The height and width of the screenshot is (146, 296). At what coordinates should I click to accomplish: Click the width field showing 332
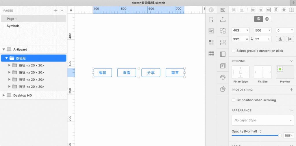pyautogui.click(x=240, y=39)
